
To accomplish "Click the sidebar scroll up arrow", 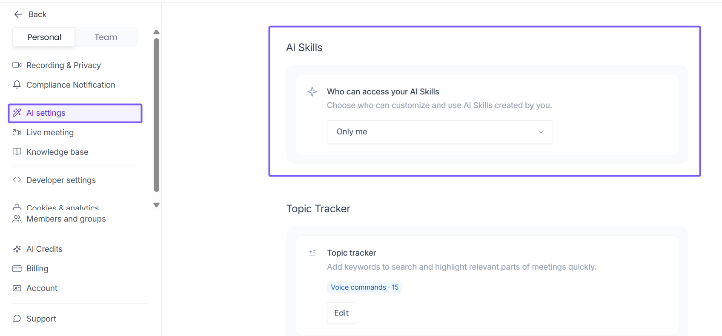I will (x=156, y=32).
